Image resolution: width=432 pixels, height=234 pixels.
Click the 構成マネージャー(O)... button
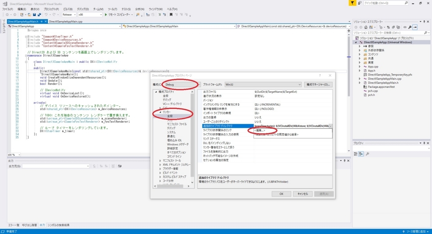pos(318,84)
